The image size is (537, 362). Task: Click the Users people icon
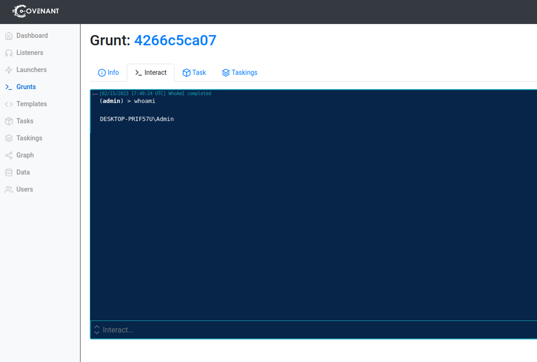[9, 189]
